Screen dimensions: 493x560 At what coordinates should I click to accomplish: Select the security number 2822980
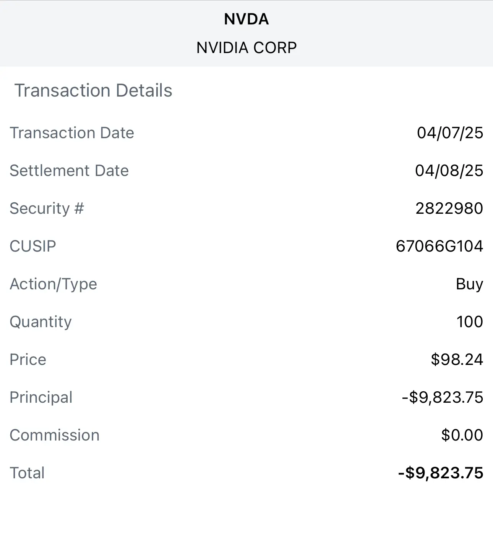[x=449, y=208]
